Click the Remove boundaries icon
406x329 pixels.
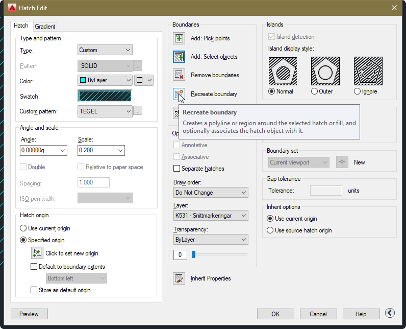click(x=179, y=75)
